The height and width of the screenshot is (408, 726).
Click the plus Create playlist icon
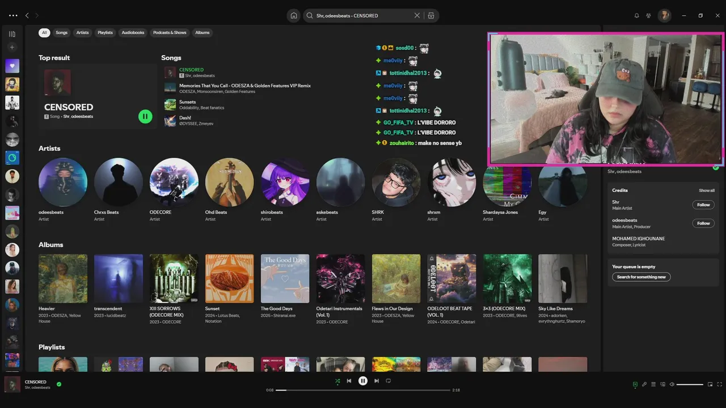point(12,48)
